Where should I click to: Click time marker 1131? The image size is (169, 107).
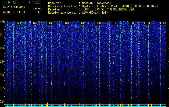coord(18,23)
